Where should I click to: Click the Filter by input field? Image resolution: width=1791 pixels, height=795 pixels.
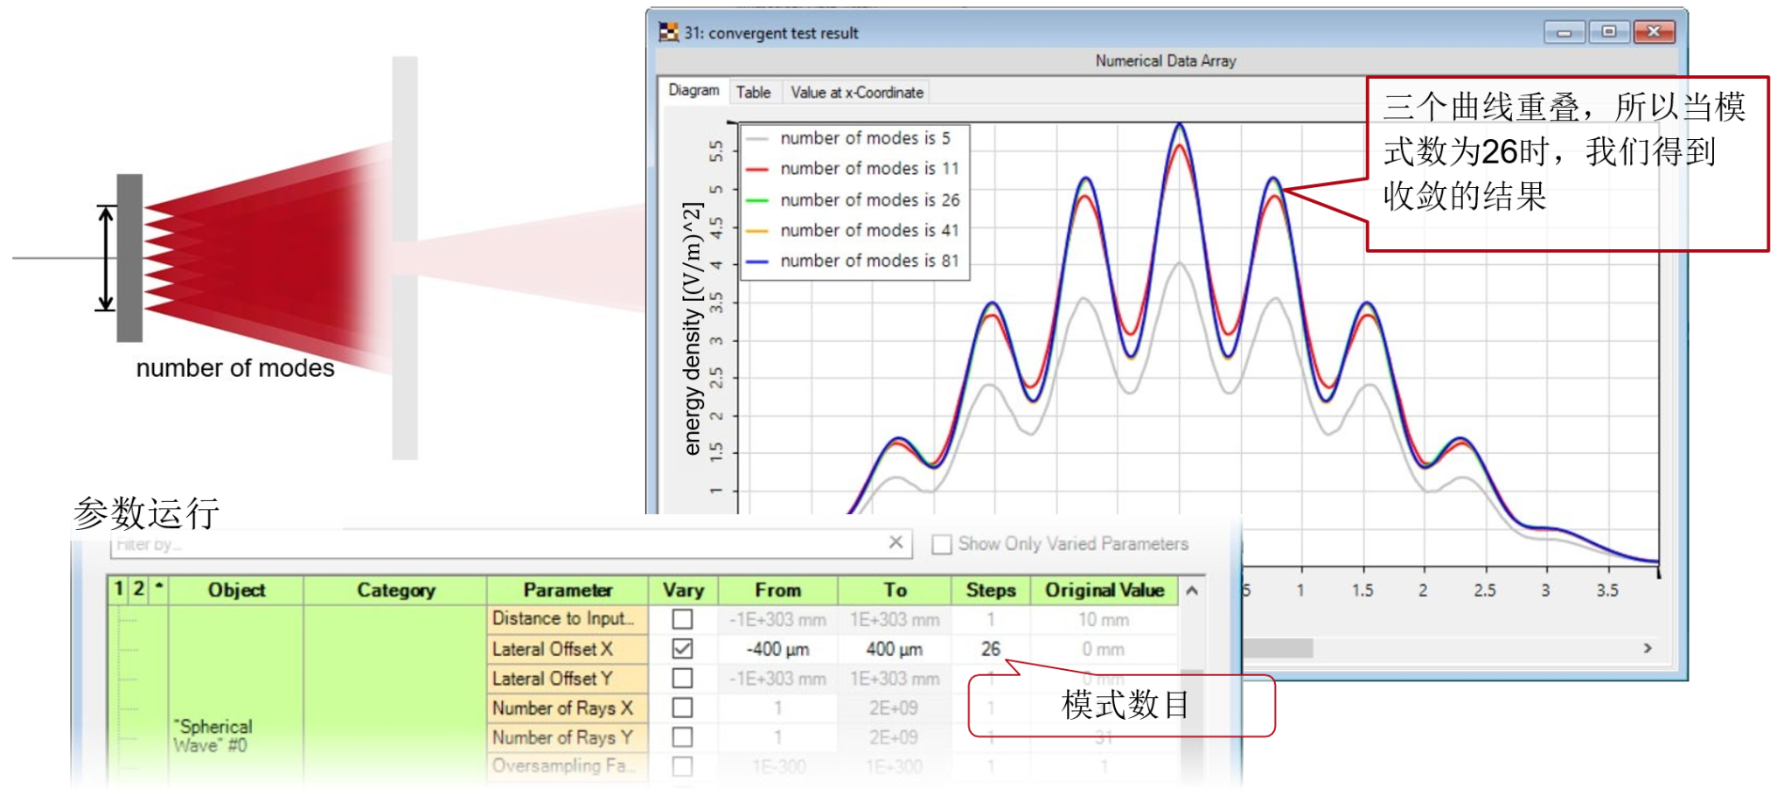click(498, 544)
